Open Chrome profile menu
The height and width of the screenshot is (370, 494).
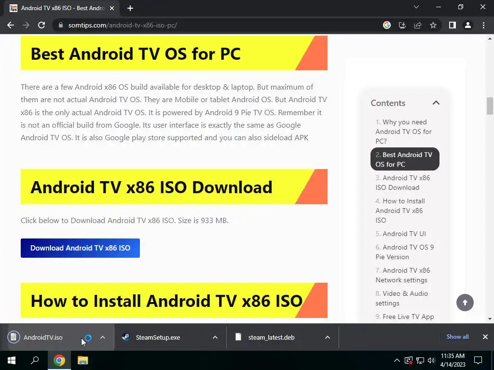click(468, 25)
